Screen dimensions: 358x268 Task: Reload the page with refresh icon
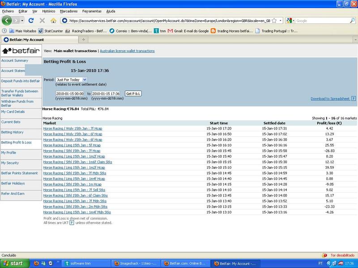31,21
